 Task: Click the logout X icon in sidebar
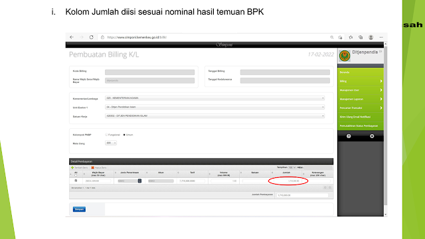pos(372,136)
